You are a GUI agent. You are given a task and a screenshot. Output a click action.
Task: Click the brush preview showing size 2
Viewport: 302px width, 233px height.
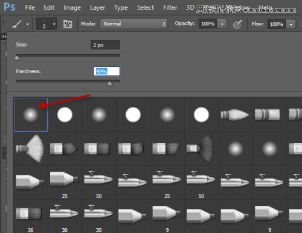(x=43, y=24)
